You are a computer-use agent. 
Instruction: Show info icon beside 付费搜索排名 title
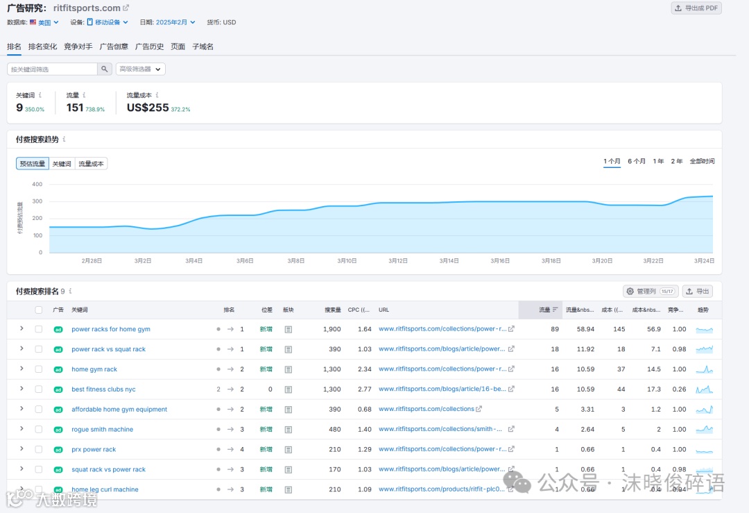coord(70,291)
